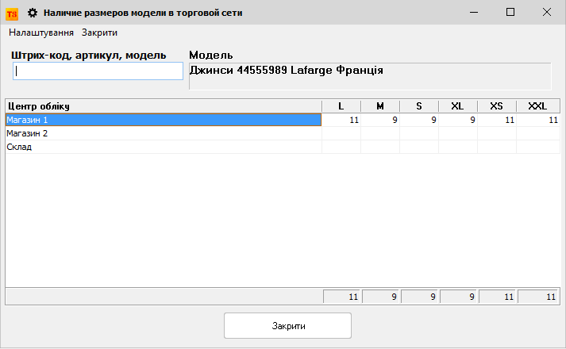Select the Склад row
This screenshot has width=566, height=349.
[163, 147]
